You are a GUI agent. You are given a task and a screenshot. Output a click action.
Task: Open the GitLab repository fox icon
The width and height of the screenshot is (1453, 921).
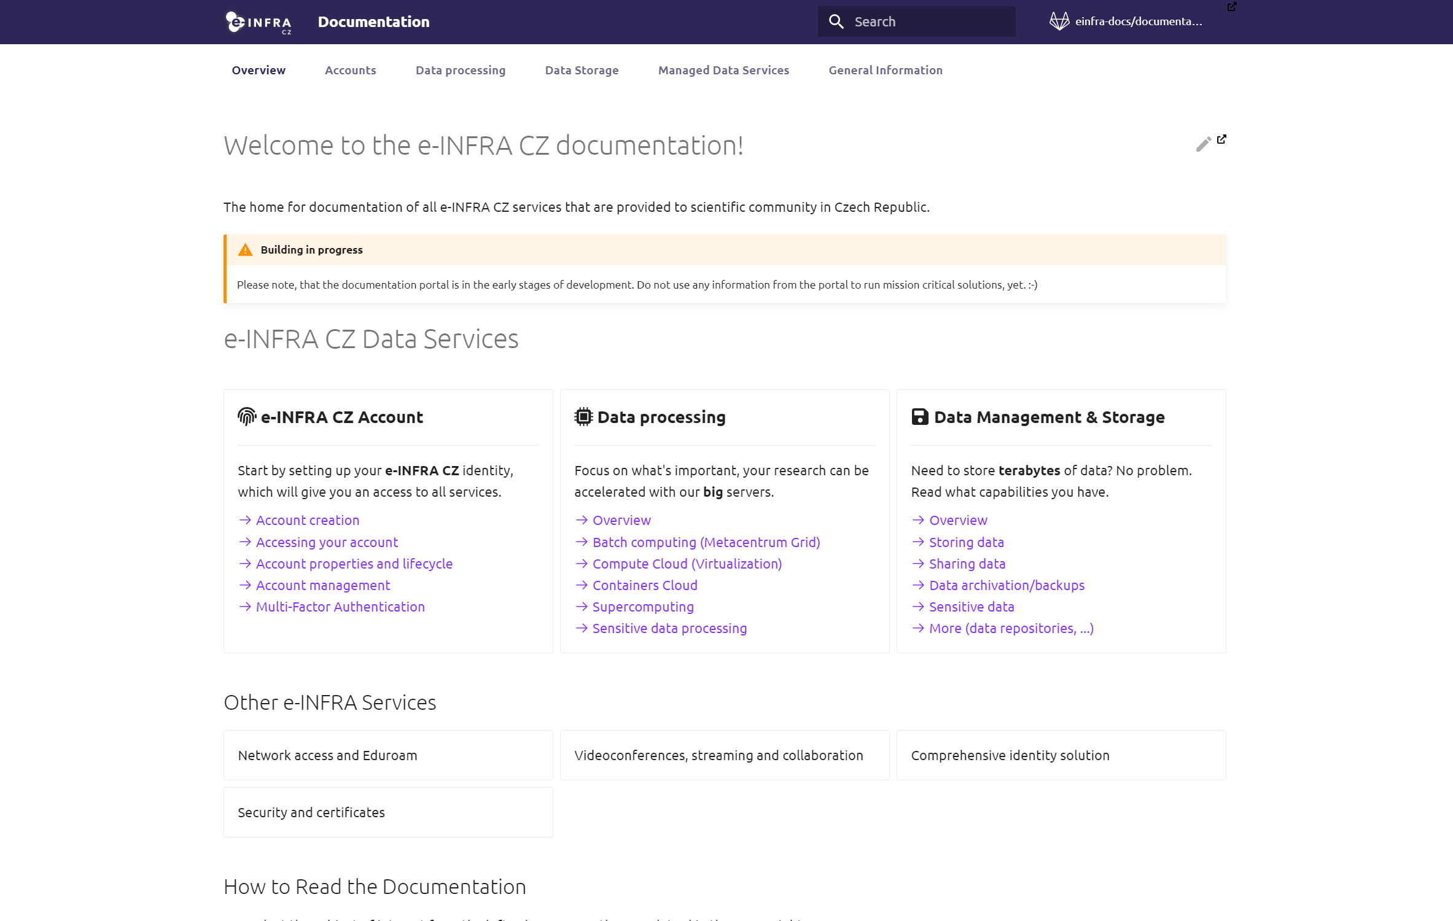[x=1059, y=21]
